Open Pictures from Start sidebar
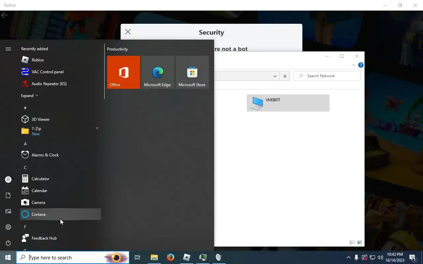Image resolution: width=423 pixels, height=264 pixels. 8,211
